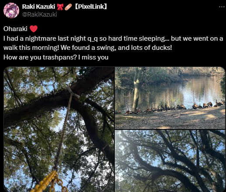
Task: Click the rope knot on the tree branch
Action: point(73,91)
